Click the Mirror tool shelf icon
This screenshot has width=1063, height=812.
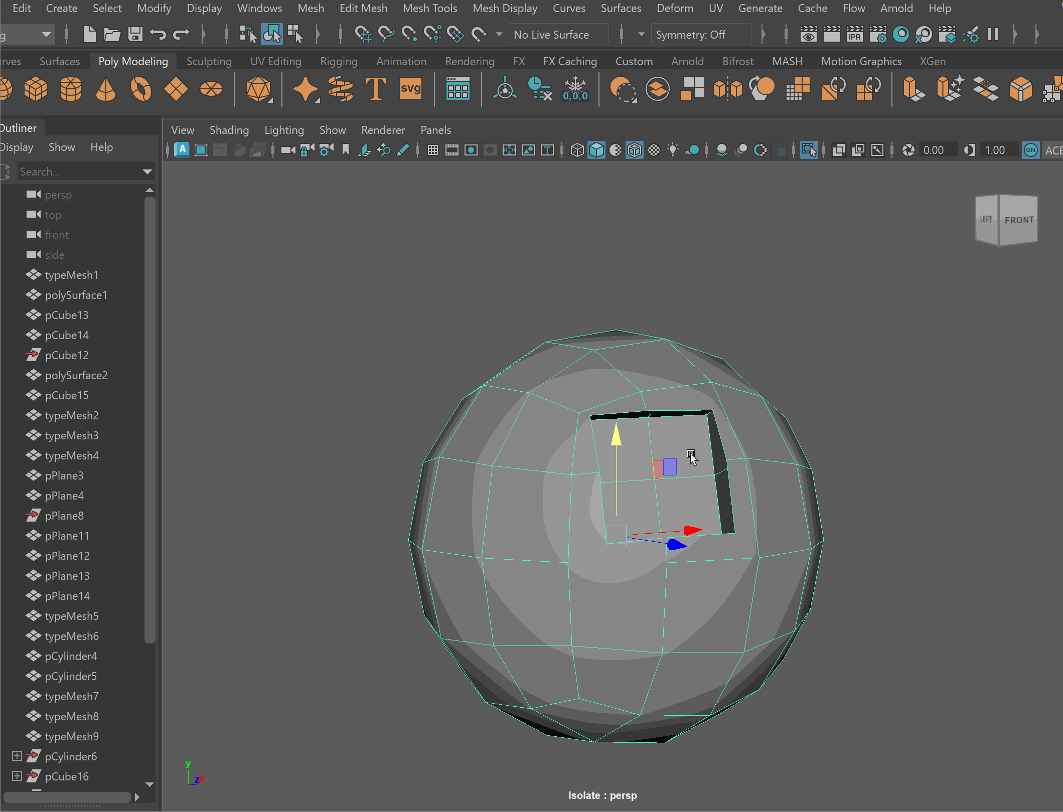pyautogui.click(x=727, y=90)
